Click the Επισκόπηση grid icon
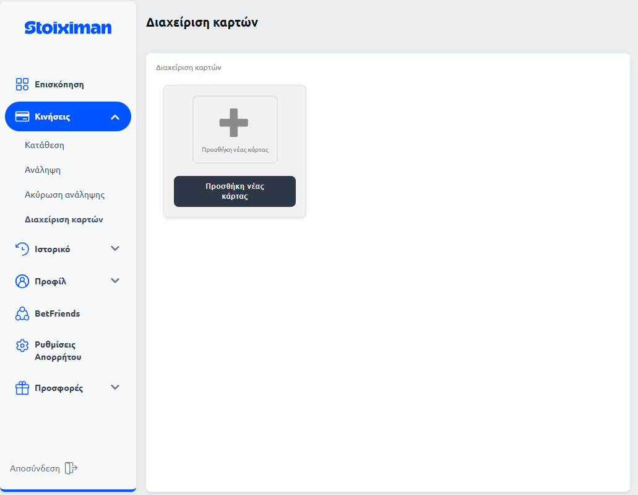 (22, 84)
